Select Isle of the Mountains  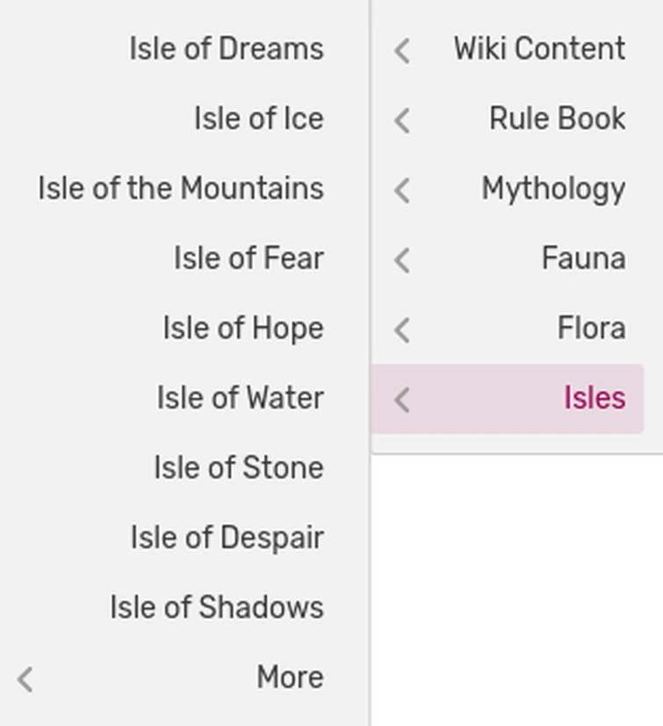pos(180,188)
